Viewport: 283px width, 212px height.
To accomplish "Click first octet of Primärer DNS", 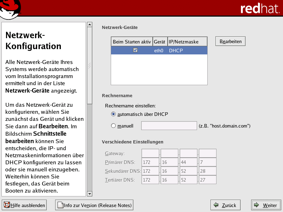I will (150, 162).
